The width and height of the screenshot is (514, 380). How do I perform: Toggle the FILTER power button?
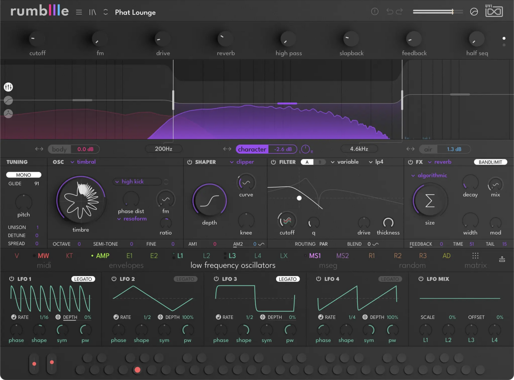pyautogui.click(x=273, y=162)
